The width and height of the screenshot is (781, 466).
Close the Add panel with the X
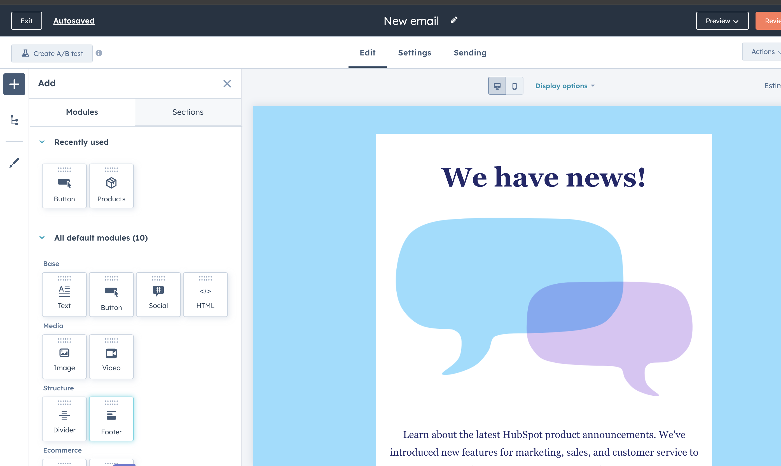coord(227,83)
